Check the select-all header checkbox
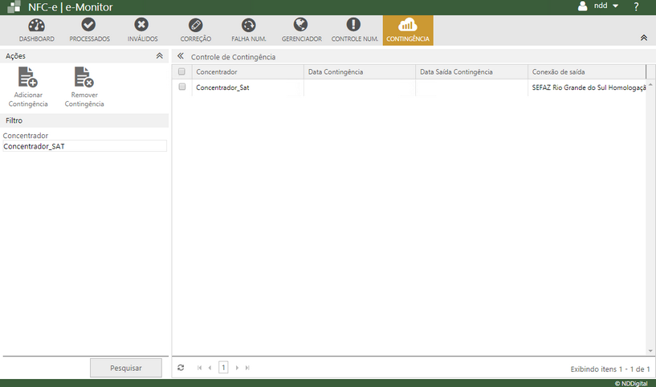Image resolution: width=656 pixels, height=387 pixels. pyautogui.click(x=181, y=71)
